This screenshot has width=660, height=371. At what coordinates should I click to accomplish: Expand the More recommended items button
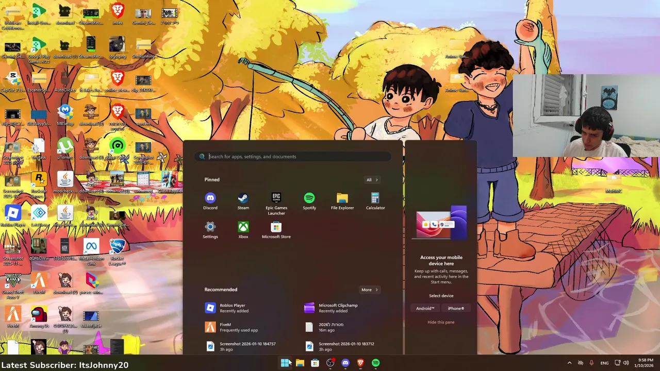click(370, 290)
